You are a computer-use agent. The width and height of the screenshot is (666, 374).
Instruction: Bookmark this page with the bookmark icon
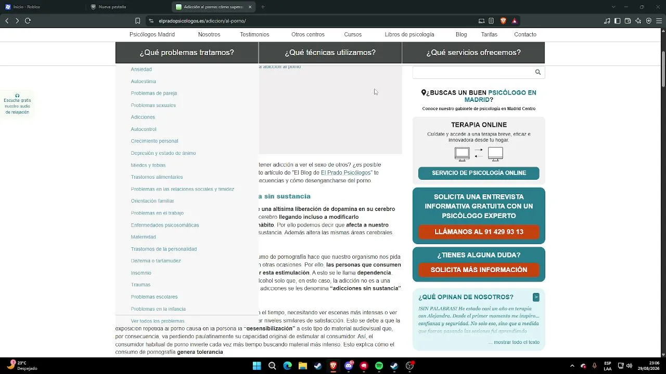[137, 21]
